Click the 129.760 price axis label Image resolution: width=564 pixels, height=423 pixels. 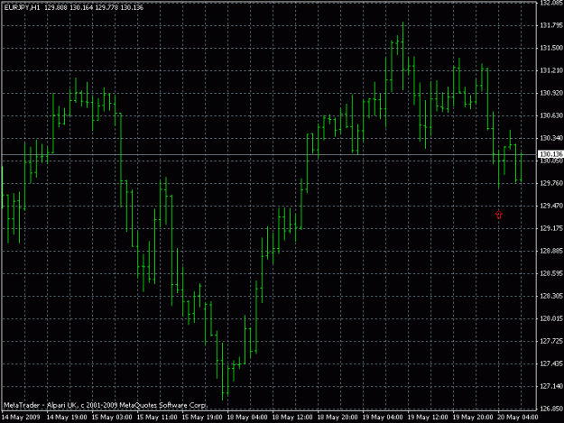(551, 183)
